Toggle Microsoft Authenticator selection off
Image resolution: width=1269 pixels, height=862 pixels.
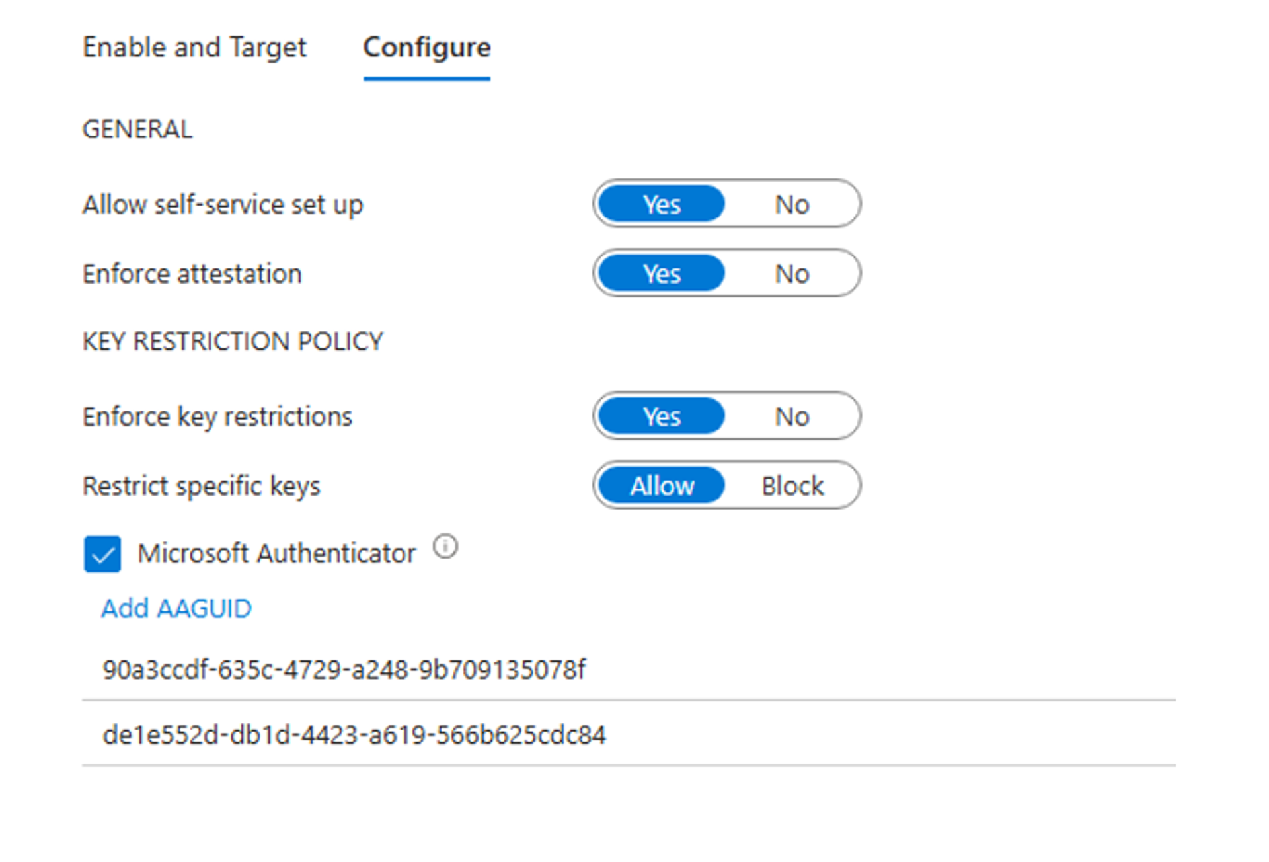[102, 553]
